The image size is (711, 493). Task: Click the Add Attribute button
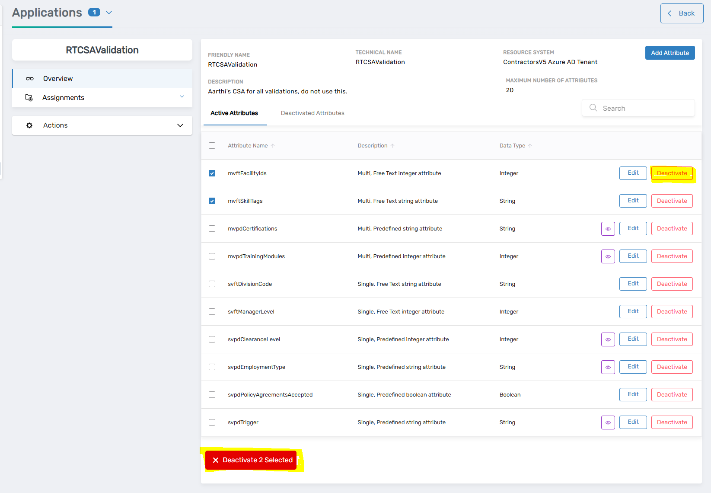pyautogui.click(x=670, y=52)
